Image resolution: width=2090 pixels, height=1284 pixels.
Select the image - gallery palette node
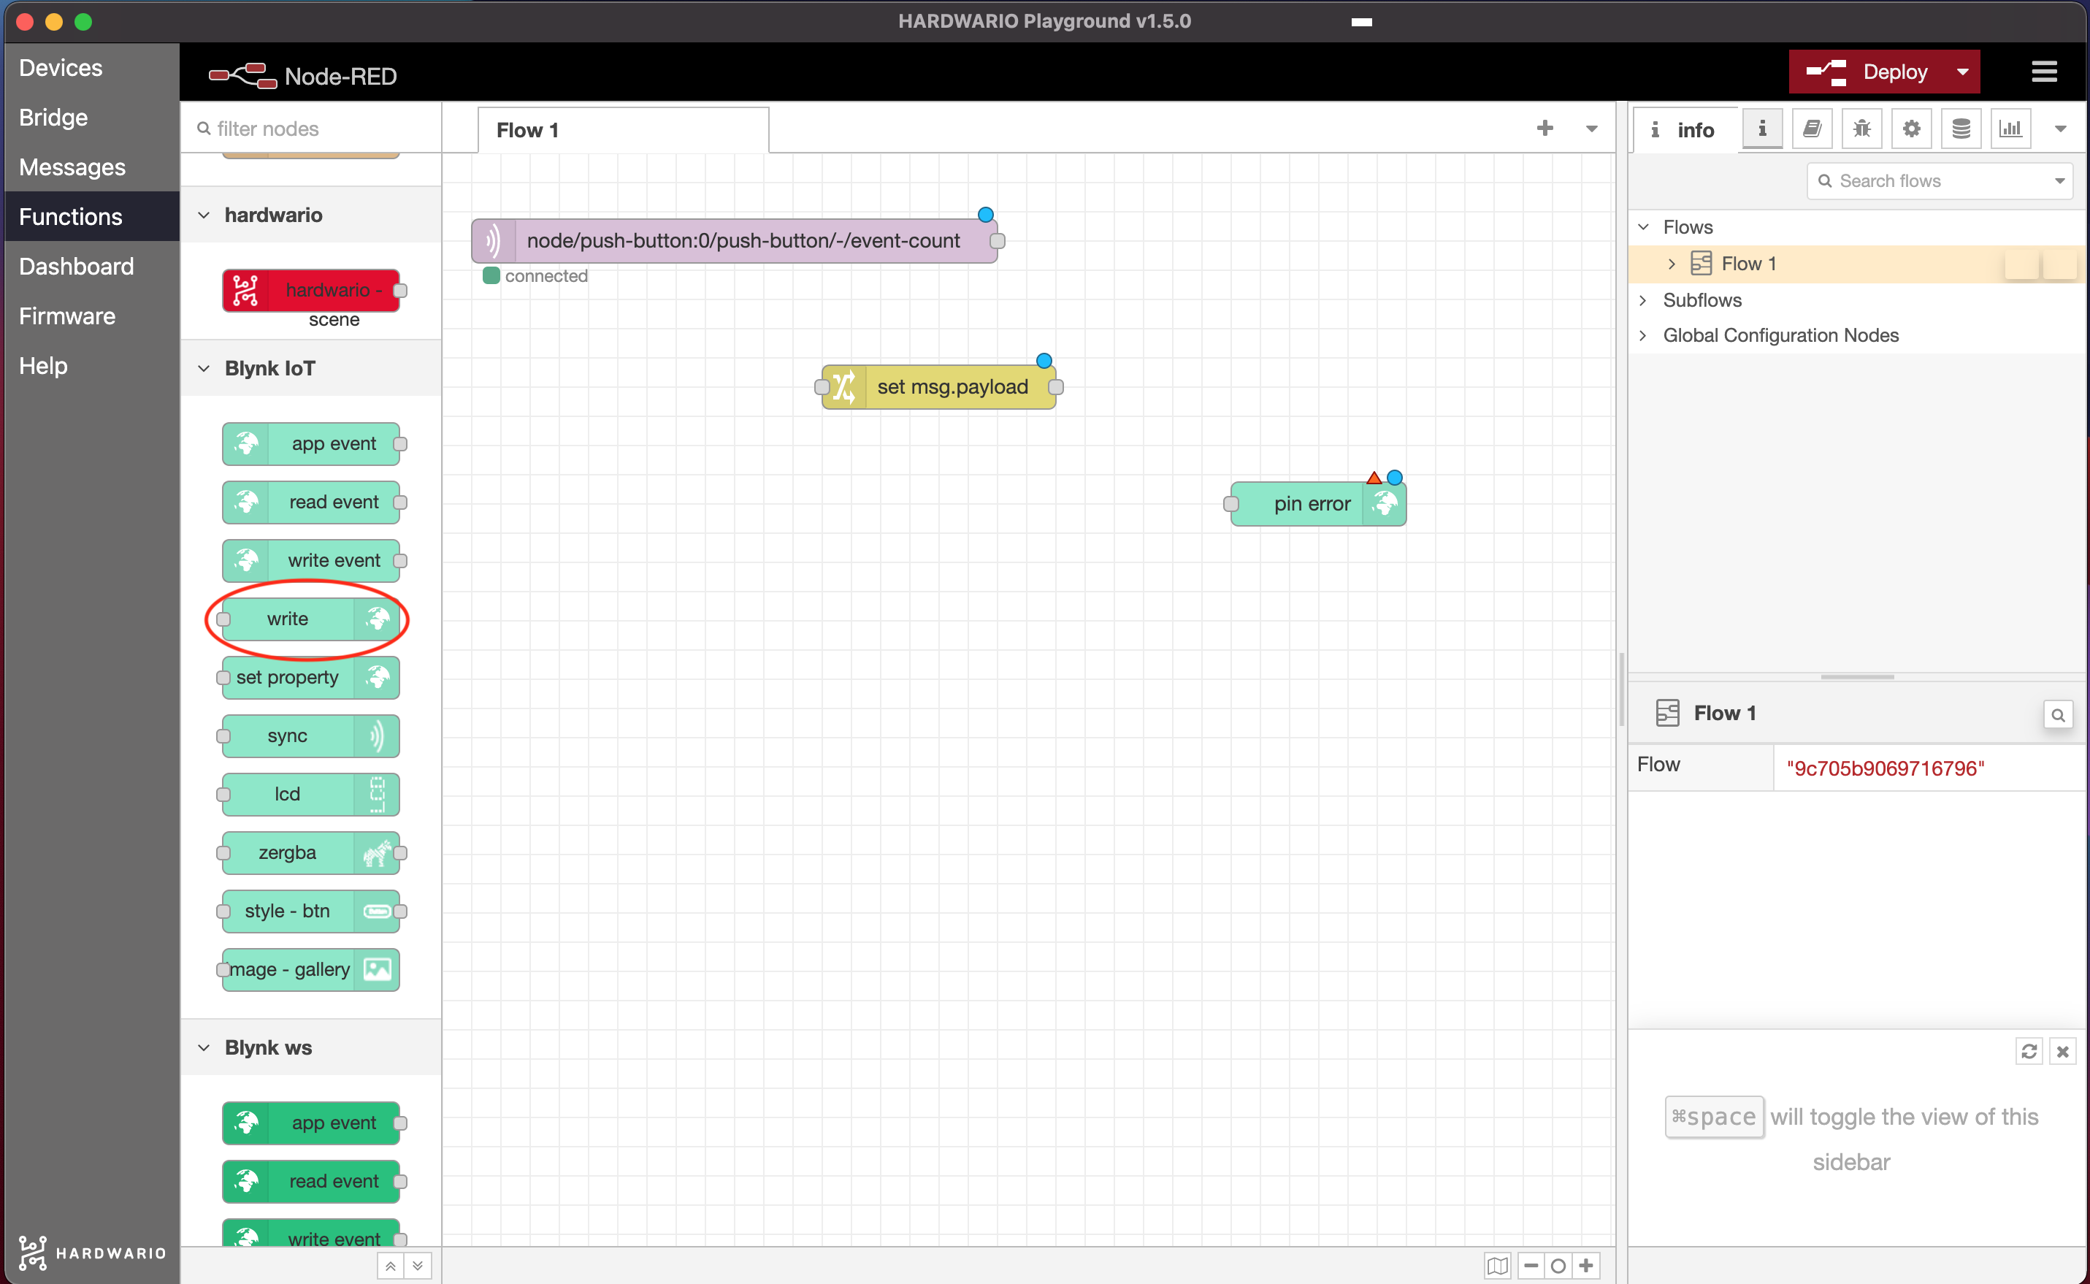point(310,970)
